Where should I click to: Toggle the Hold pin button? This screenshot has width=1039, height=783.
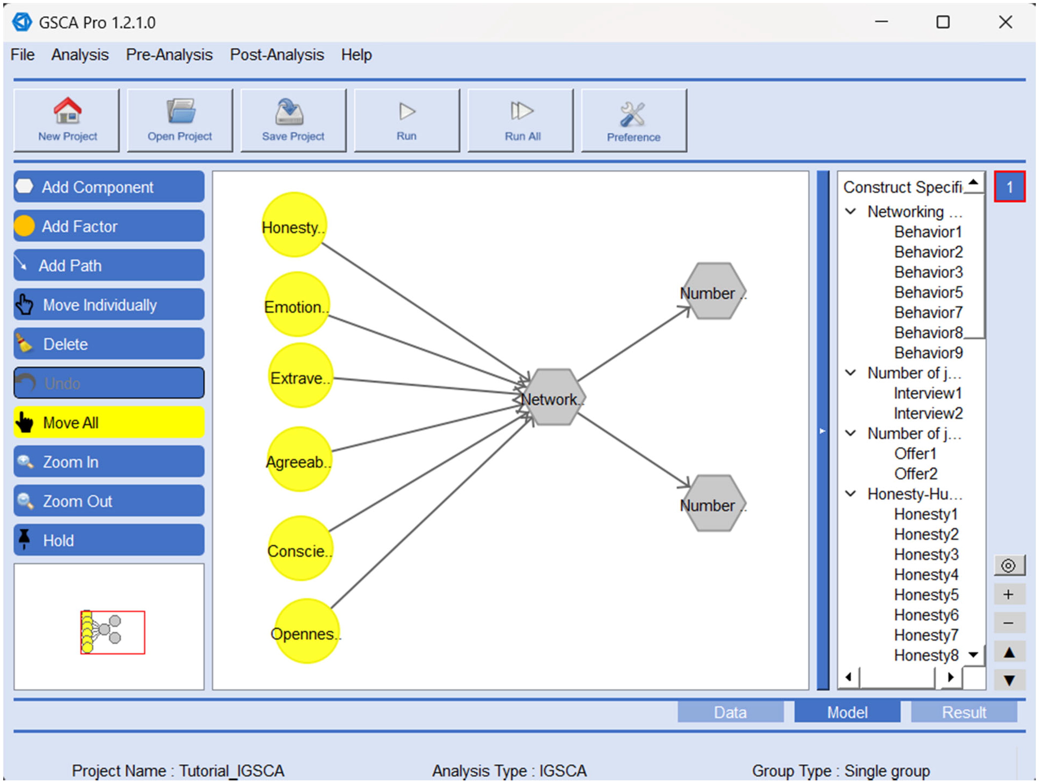109,540
